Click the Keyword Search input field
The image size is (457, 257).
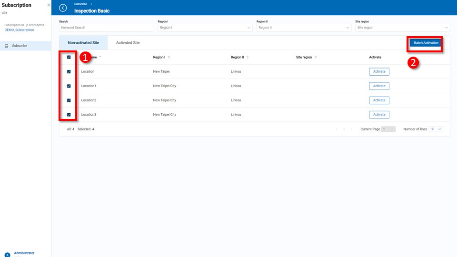pos(106,28)
